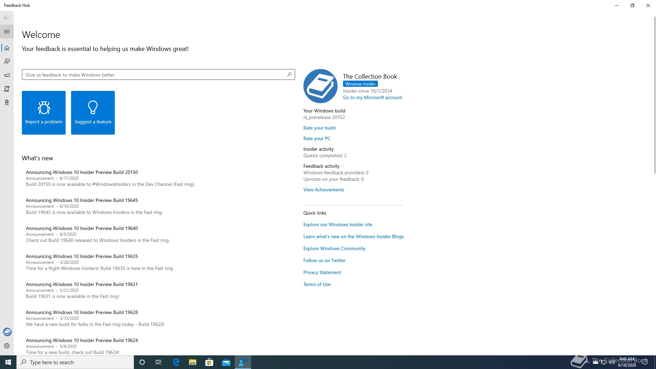Image resolution: width=656 pixels, height=369 pixels.
Task: Click the Windows Insider badge
Action: click(x=360, y=84)
